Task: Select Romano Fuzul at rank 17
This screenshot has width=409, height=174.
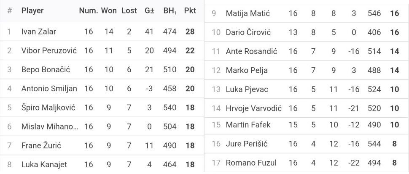Action: point(251,163)
